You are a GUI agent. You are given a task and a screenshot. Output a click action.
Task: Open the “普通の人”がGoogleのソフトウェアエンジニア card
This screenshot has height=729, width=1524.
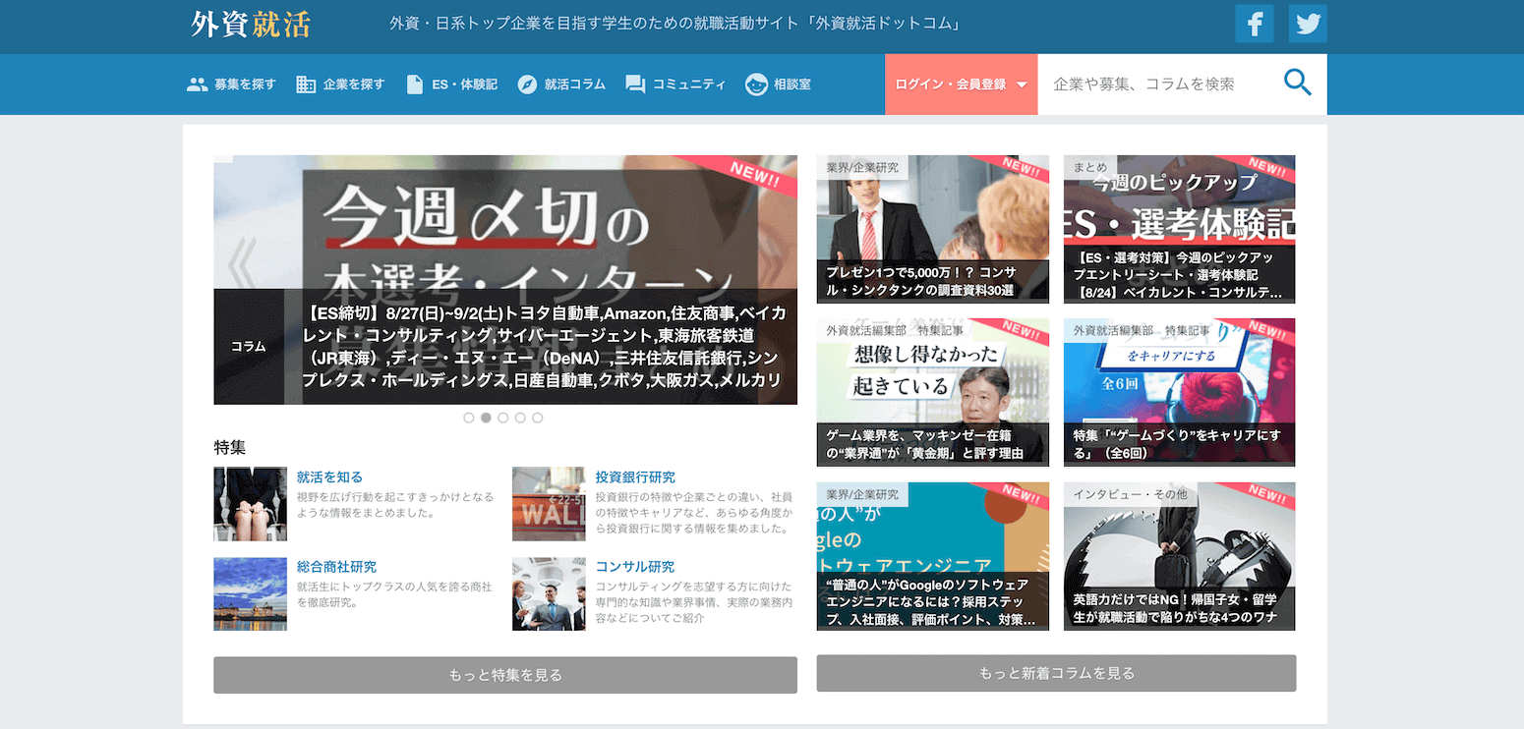coord(933,556)
